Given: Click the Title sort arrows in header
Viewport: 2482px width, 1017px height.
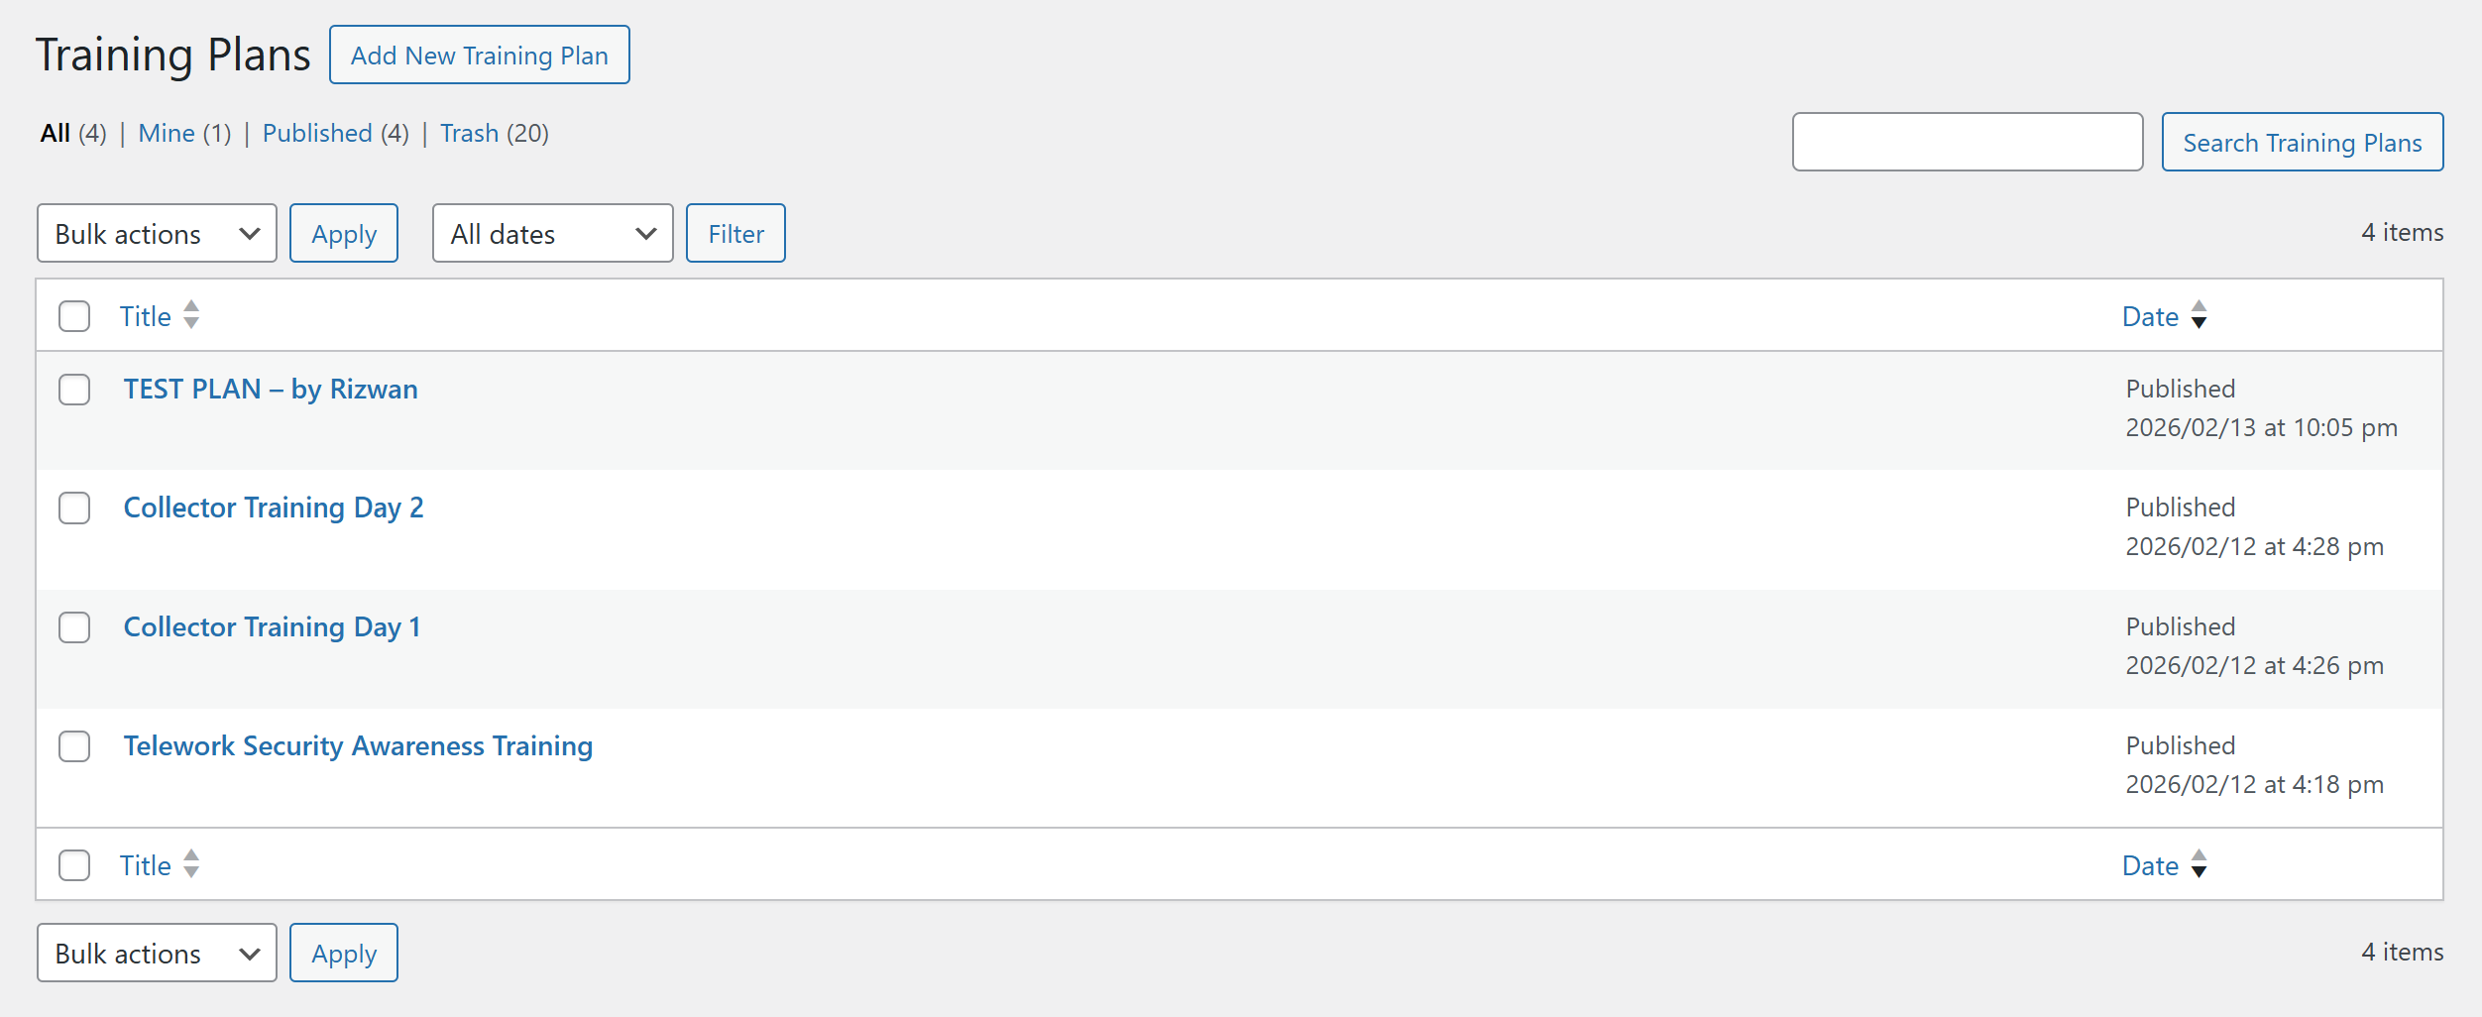Looking at the screenshot, I should click(x=191, y=315).
